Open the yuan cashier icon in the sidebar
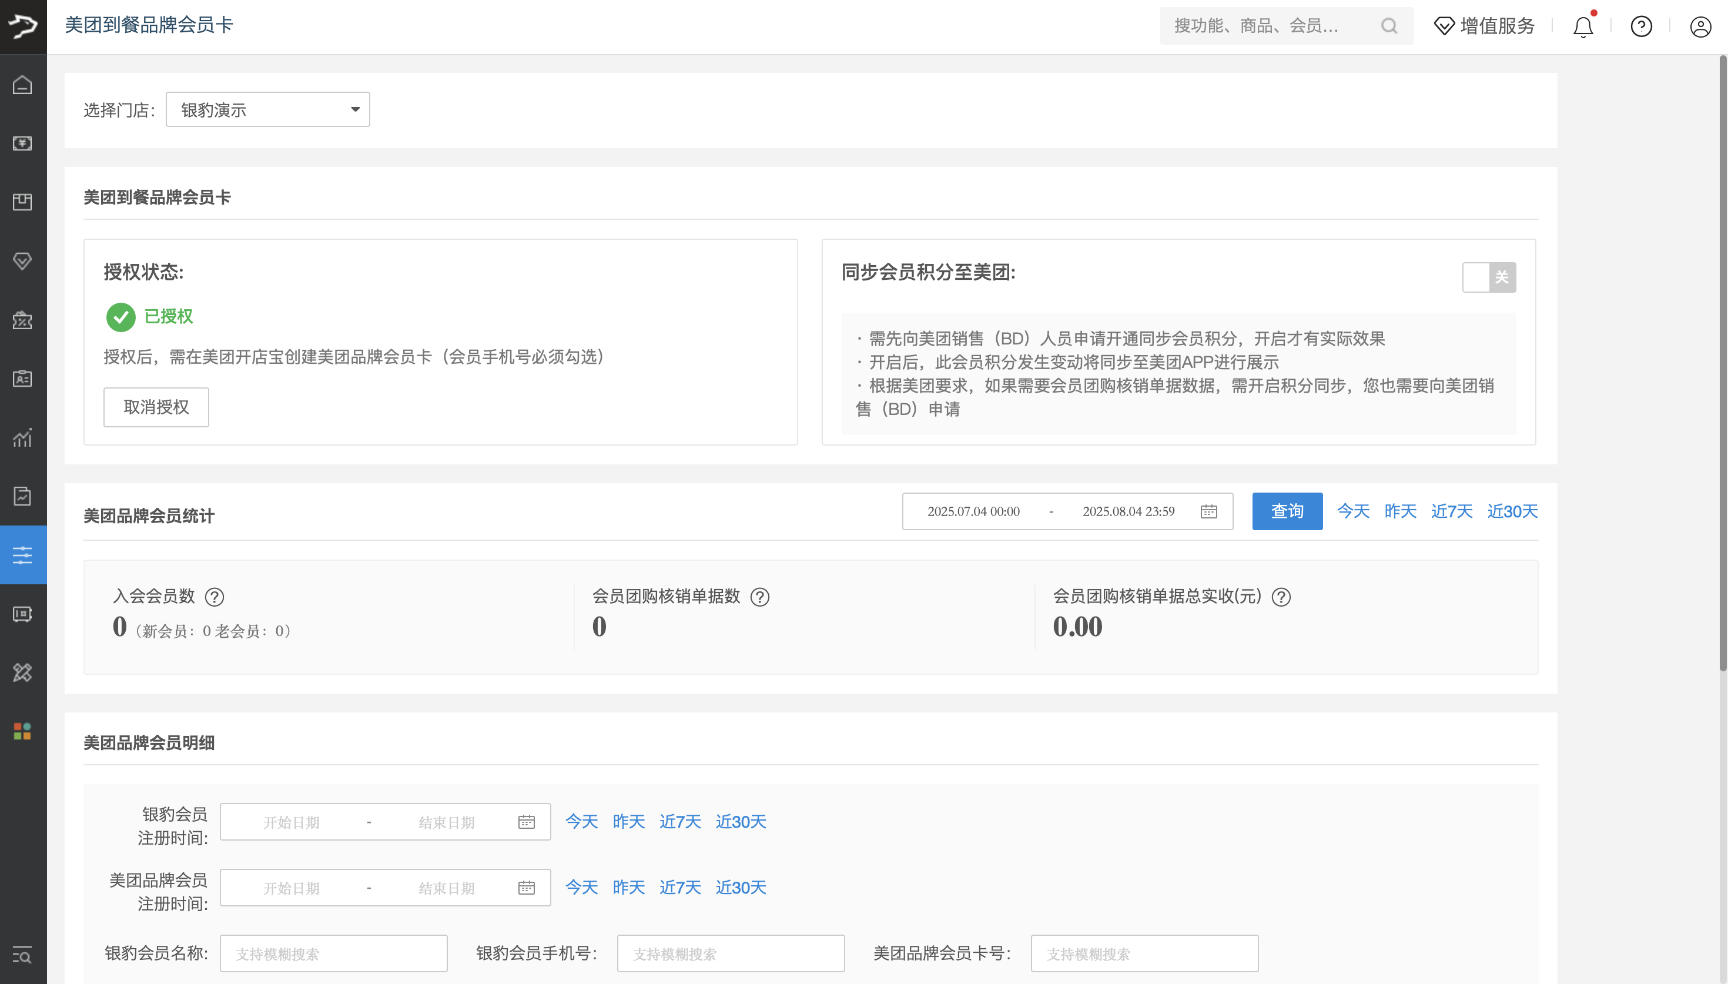The height and width of the screenshot is (984, 1728). [22, 143]
